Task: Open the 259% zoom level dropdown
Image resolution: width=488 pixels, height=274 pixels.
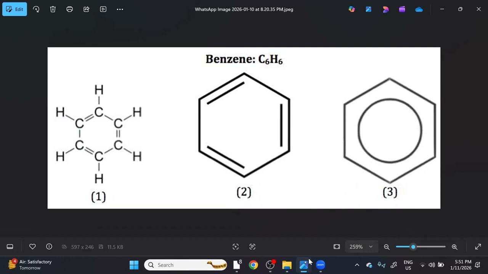Action: click(361, 247)
